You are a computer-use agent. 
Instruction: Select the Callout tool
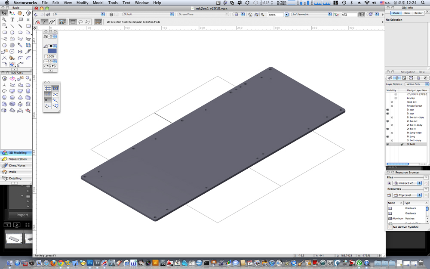pyautogui.click(x=20, y=19)
